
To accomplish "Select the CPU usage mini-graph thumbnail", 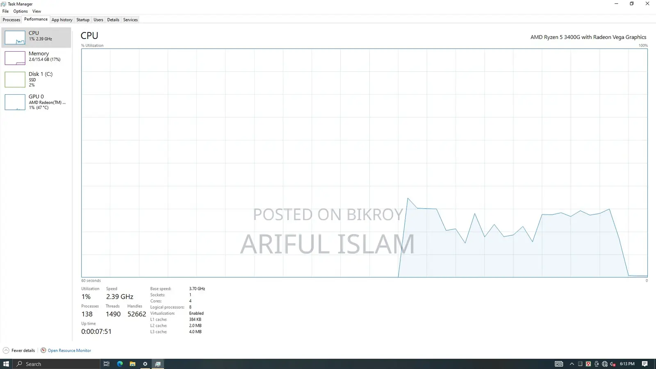I will click(15, 37).
